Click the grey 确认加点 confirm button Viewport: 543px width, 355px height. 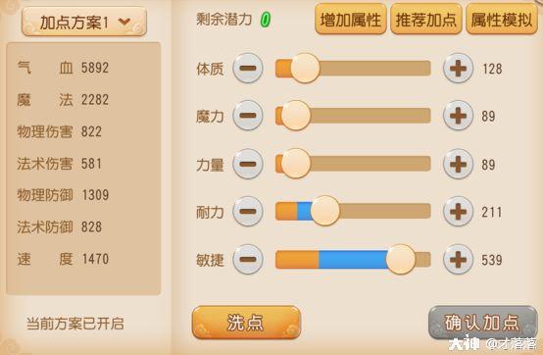click(483, 323)
